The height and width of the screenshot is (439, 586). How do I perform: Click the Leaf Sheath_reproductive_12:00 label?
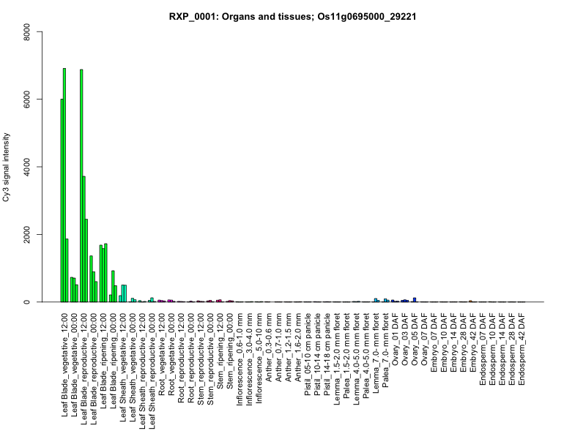click(142, 372)
